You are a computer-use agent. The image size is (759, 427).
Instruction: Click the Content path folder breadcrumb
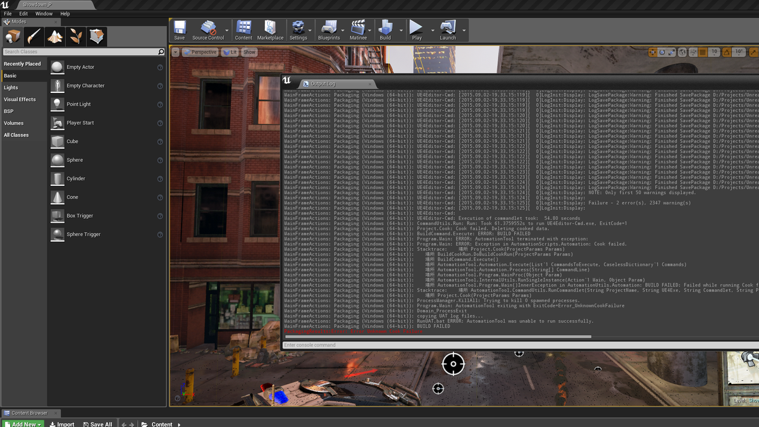pos(161,424)
